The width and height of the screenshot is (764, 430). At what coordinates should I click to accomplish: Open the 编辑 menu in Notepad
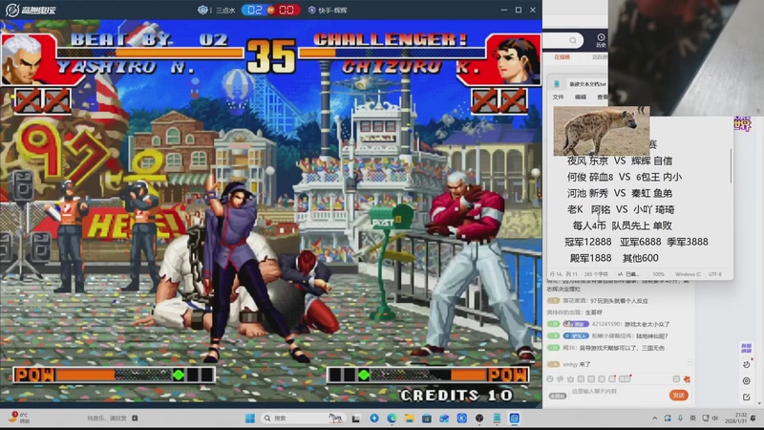pyautogui.click(x=581, y=97)
